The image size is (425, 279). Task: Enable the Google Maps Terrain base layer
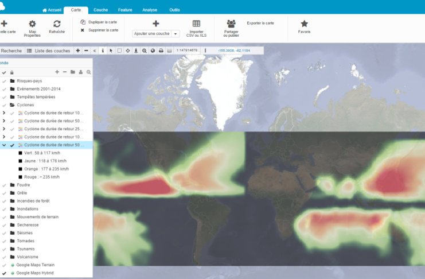point(12,265)
